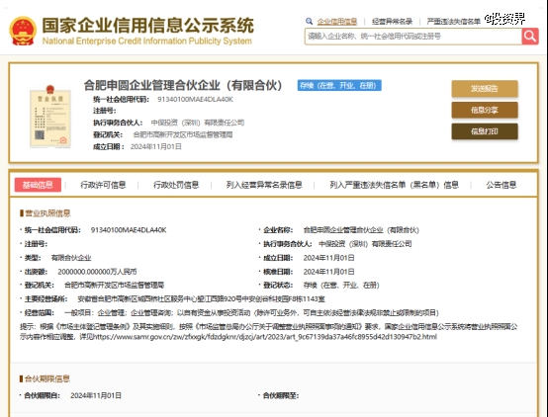Click the national emblem logo

(x=23, y=31)
